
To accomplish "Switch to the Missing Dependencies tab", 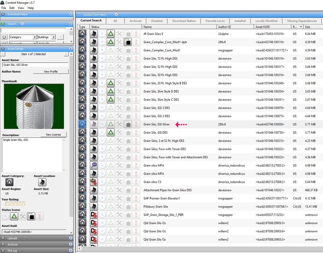I will coord(302,21).
